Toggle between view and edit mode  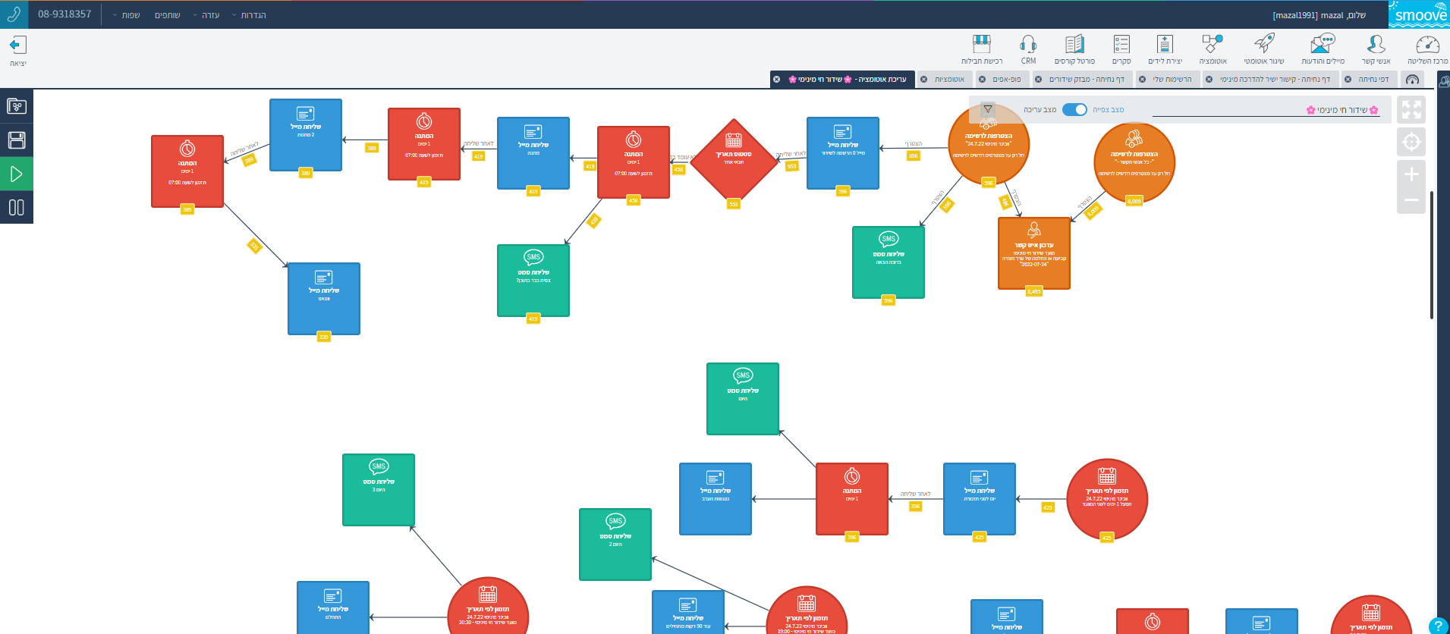click(x=1074, y=110)
